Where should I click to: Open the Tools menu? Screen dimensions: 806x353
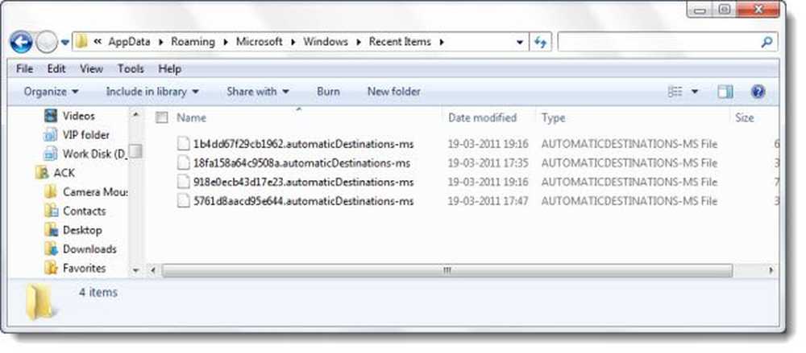(x=131, y=69)
